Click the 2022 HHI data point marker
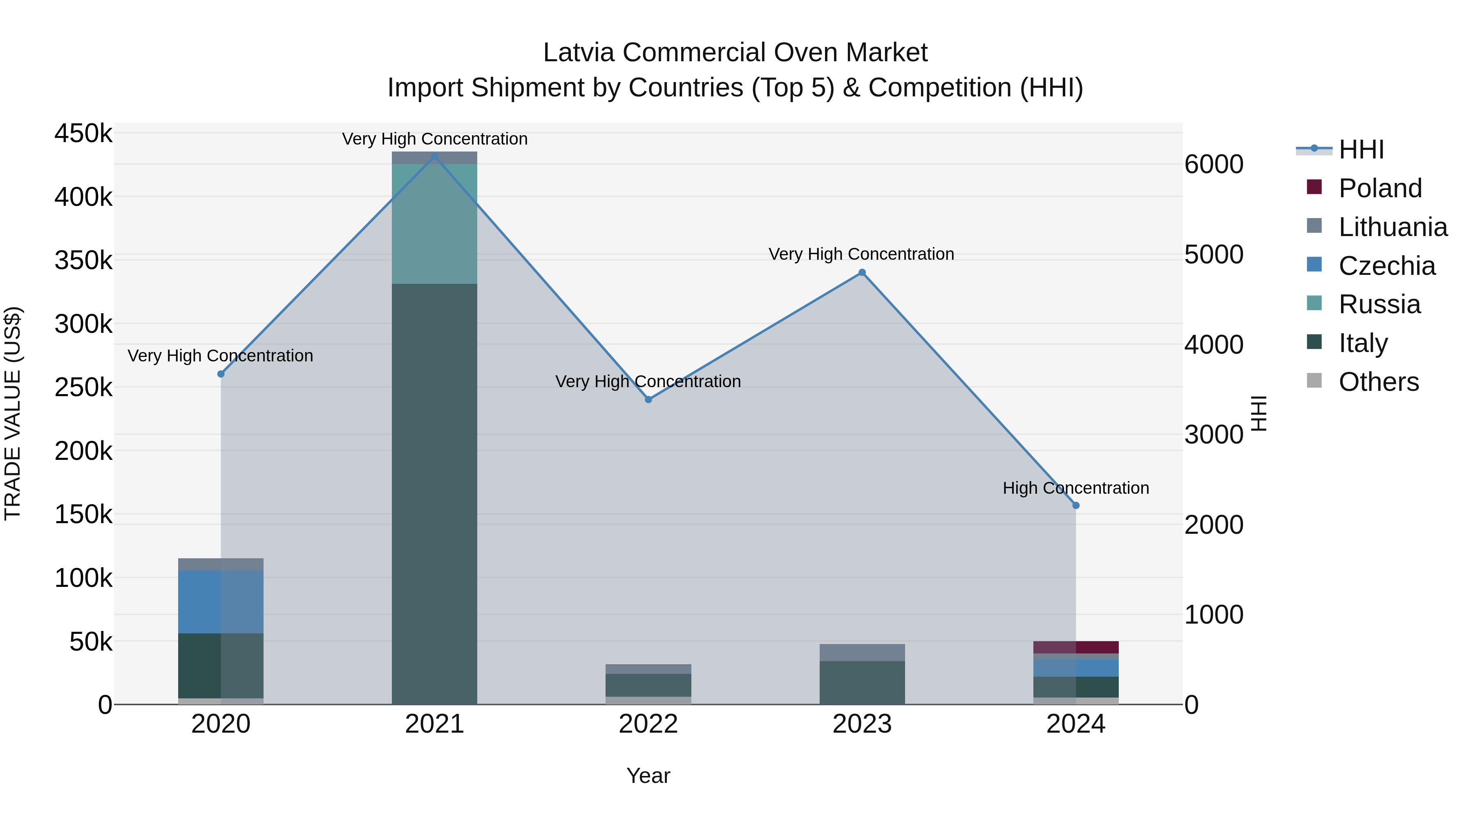Screen dimensions: 1471x827 (x=648, y=399)
